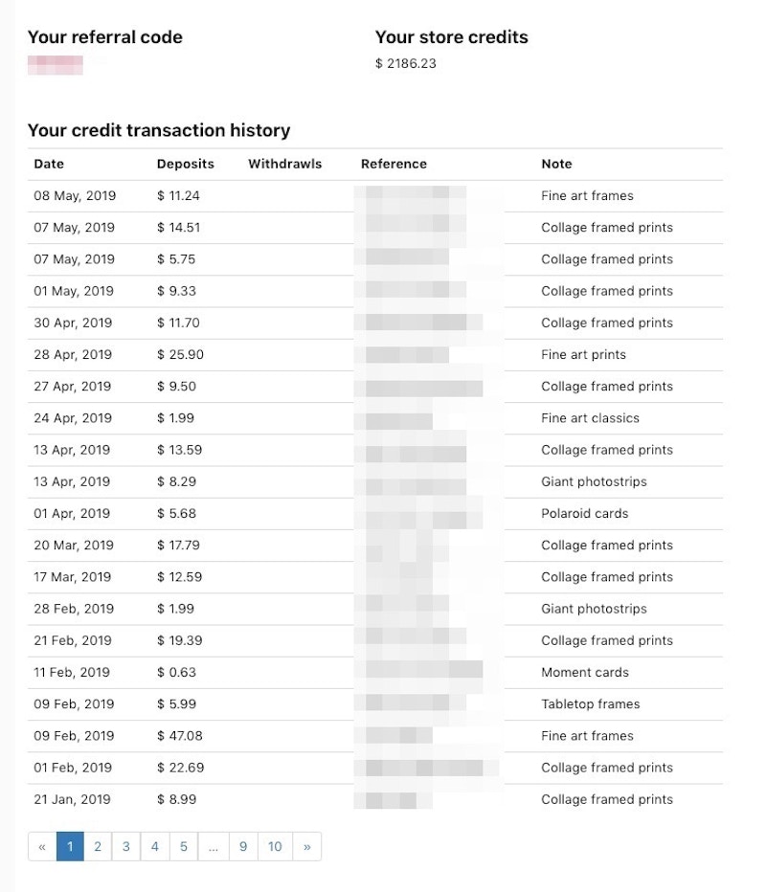Click the $ 47.08 deposit amount
Viewport: 766px width, 892px height.
click(180, 736)
